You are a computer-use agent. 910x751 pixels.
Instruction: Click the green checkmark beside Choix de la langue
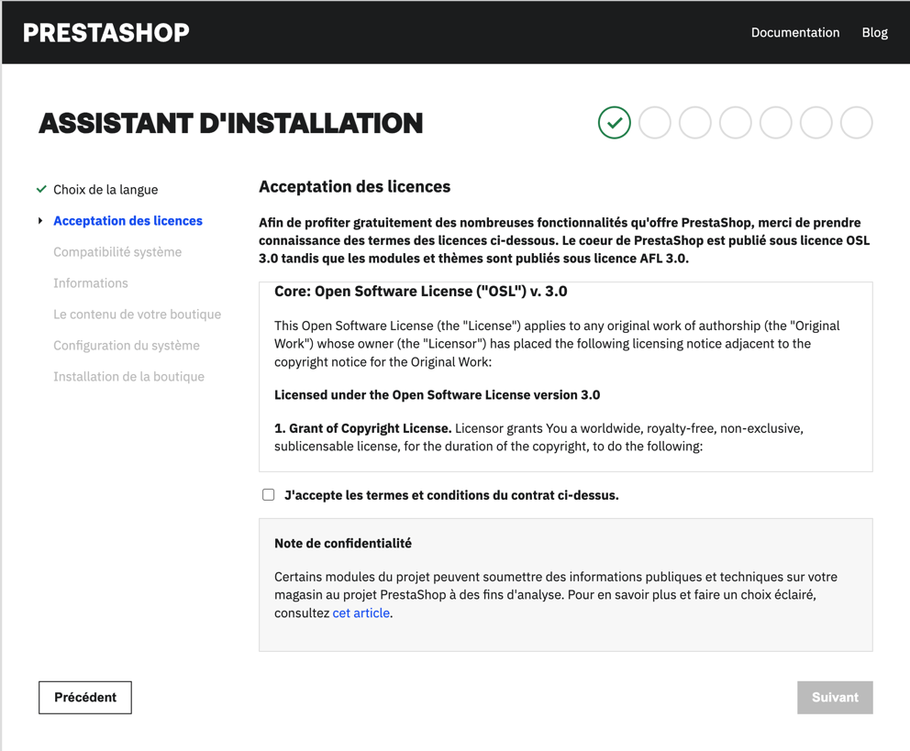point(41,189)
